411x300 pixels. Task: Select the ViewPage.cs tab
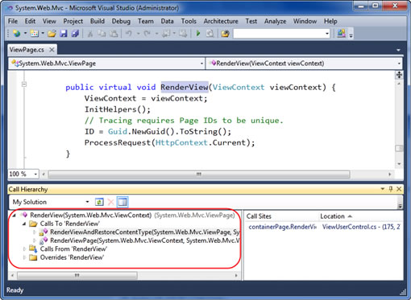pos(27,50)
